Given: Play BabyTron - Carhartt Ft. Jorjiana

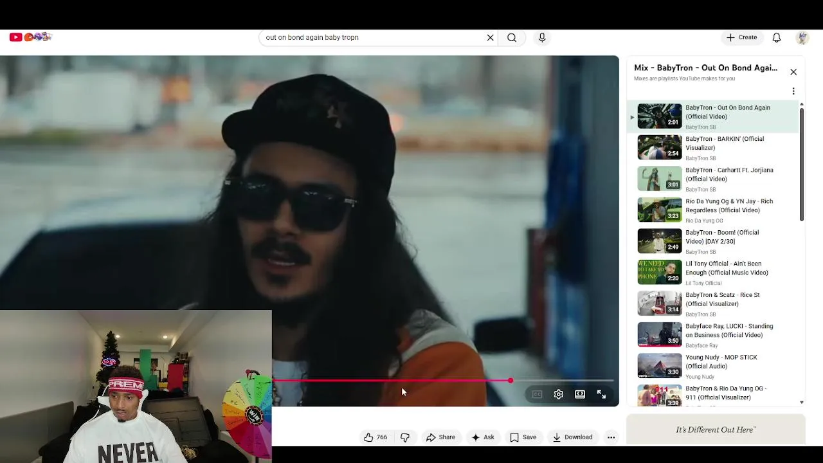Looking at the screenshot, I should (x=714, y=179).
